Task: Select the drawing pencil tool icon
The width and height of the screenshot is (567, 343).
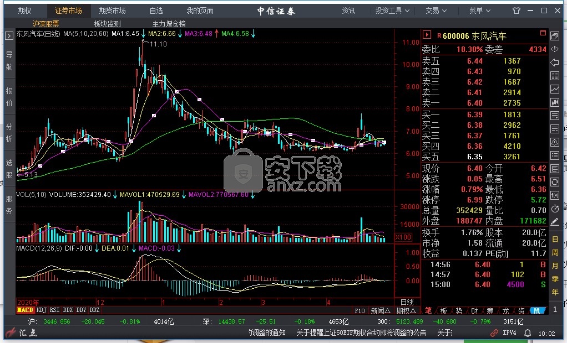Action: click(x=555, y=222)
